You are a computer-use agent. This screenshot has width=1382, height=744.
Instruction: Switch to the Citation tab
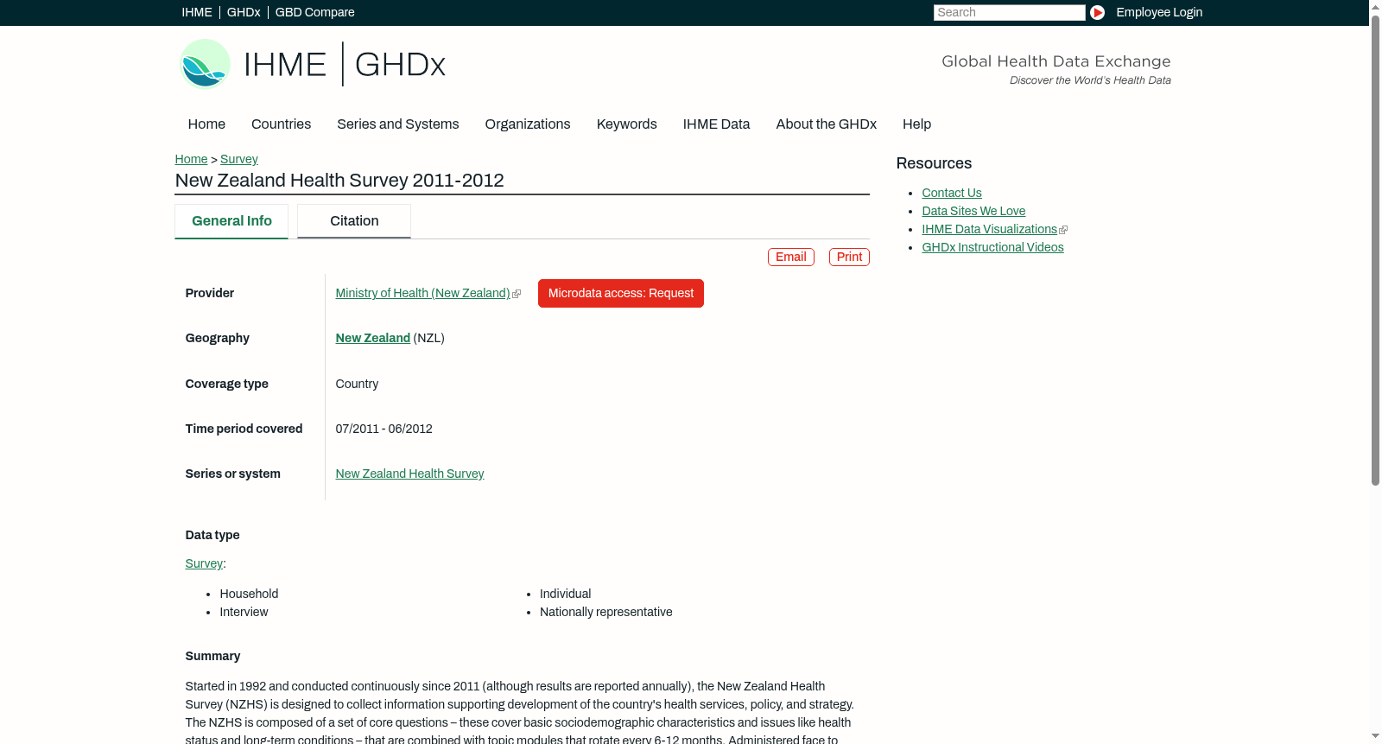(354, 221)
